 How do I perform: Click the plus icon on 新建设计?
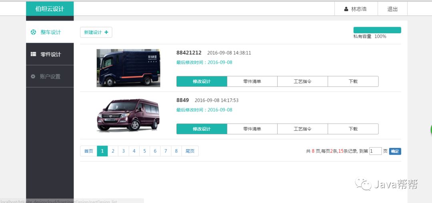tap(106, 32)
